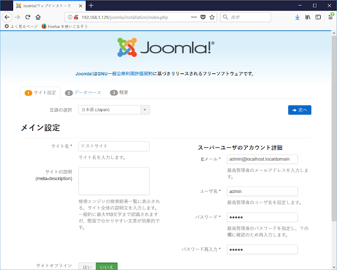Open the Firefox hamburger menu
The width and height of the screenshot is (337, 270).
[331, 17]
